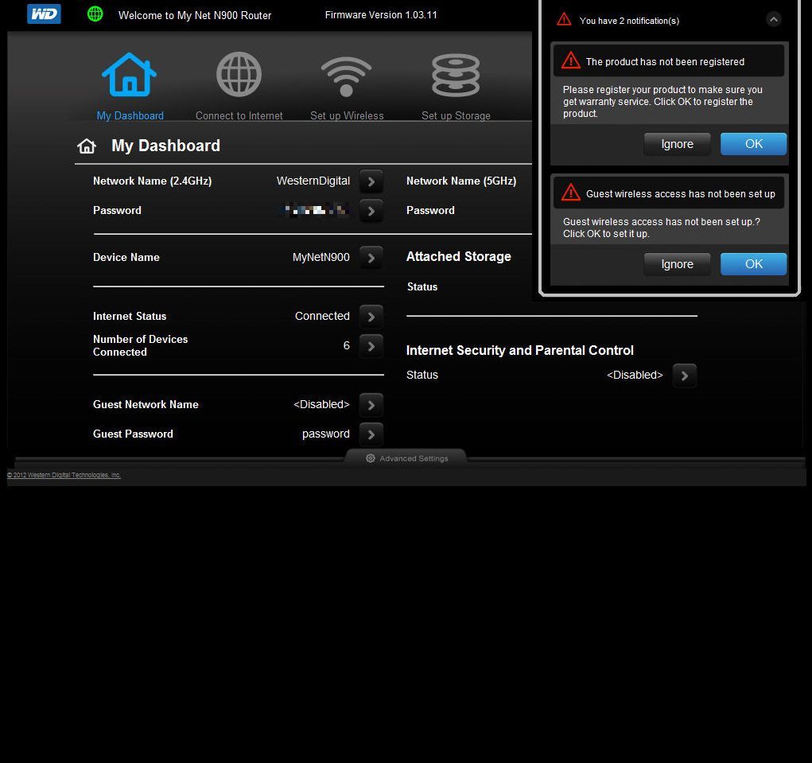The image size is (812, 763).
Task: Open Guest Password arrow
Action: tap(371, 434)
